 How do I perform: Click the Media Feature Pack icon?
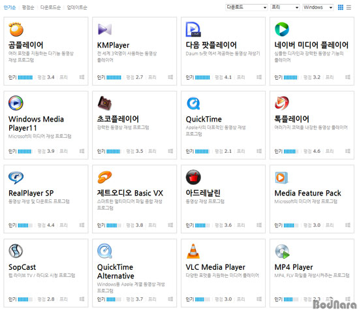coord(281,177)
